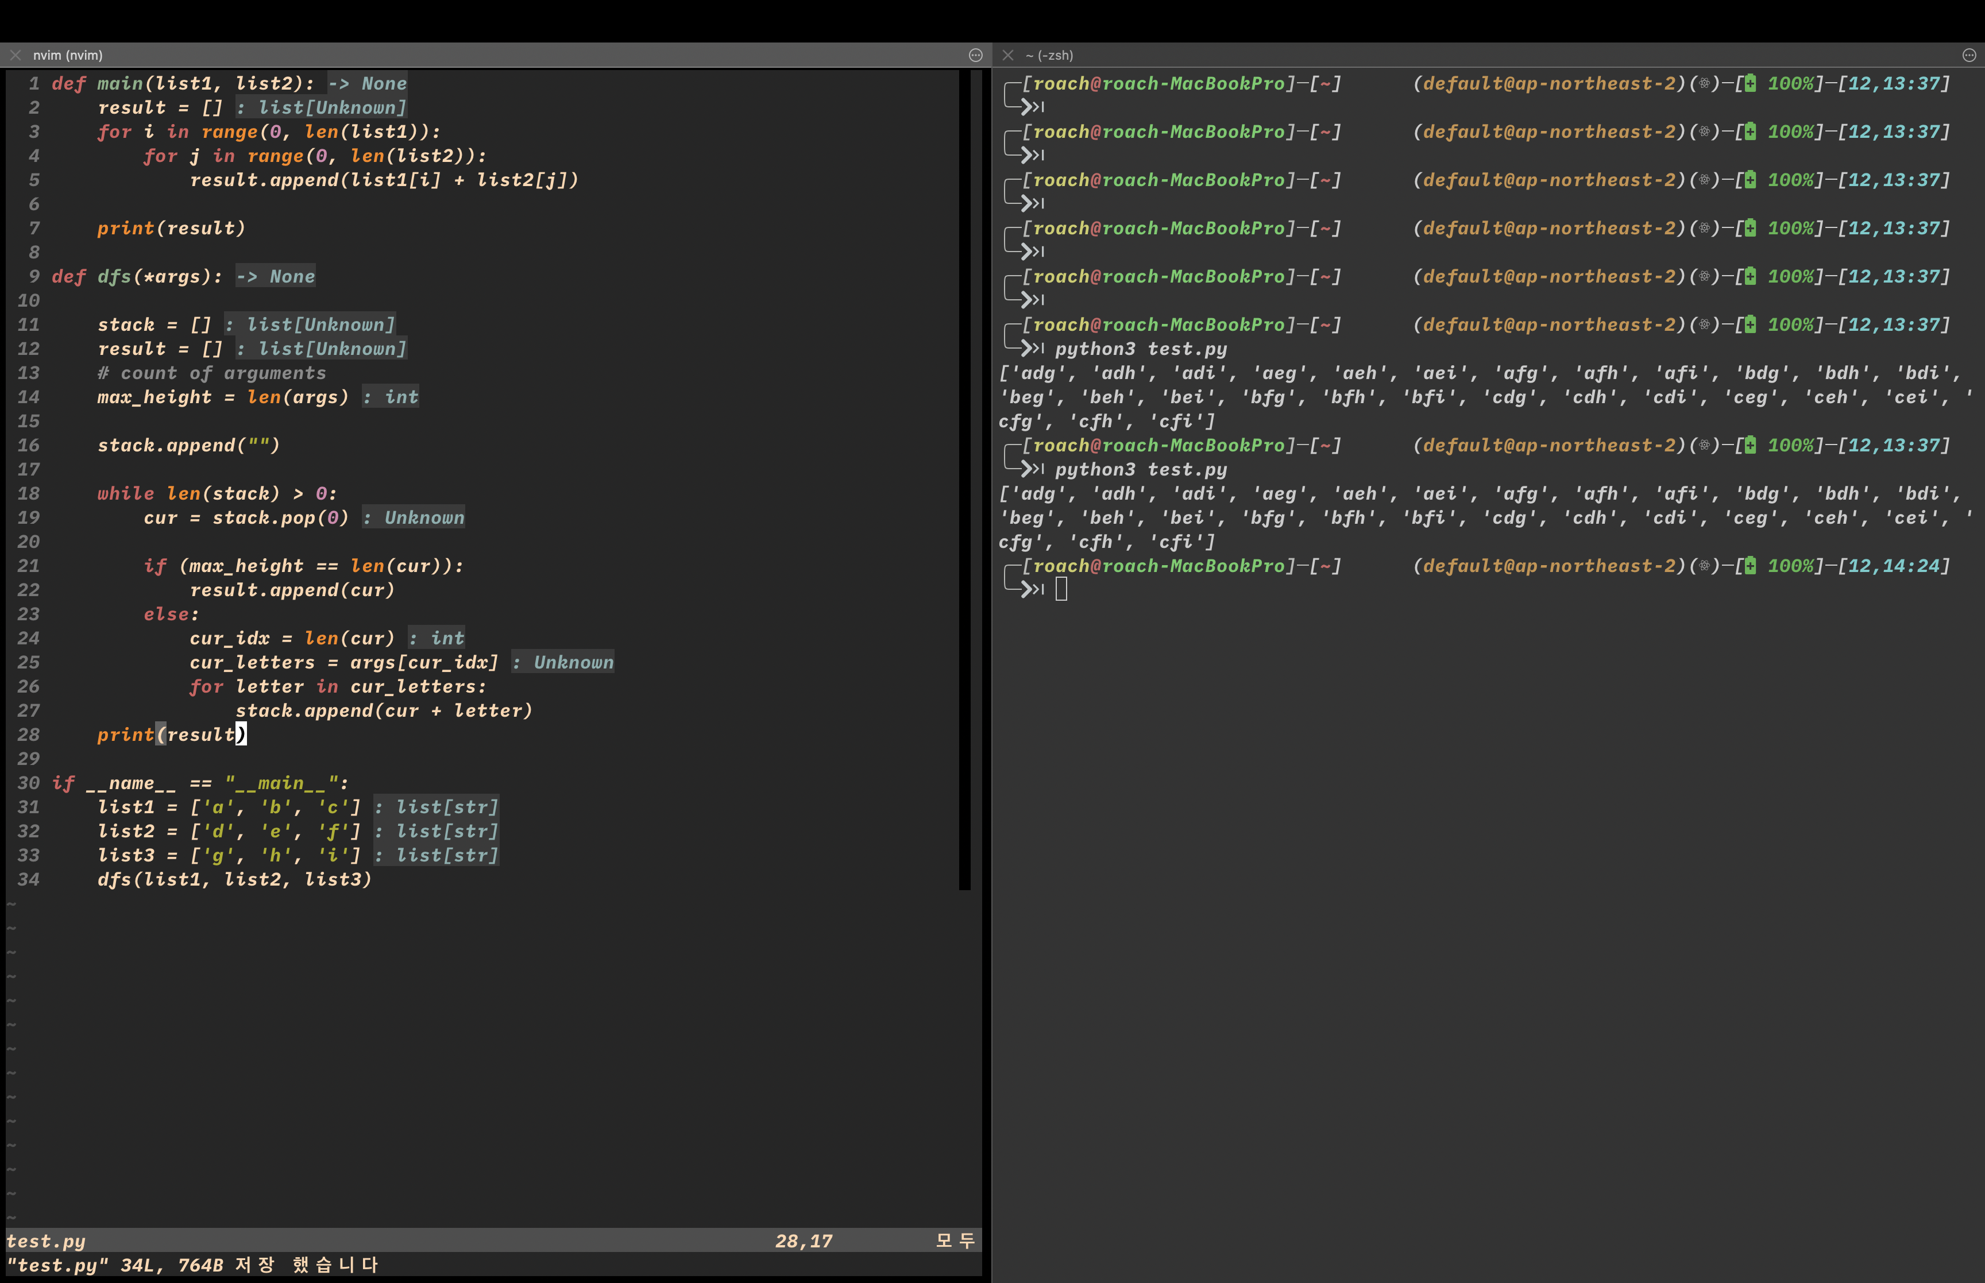Click the first python3 test.py command
The height and width of the screenshot is (1283, 1985).
1140,349
